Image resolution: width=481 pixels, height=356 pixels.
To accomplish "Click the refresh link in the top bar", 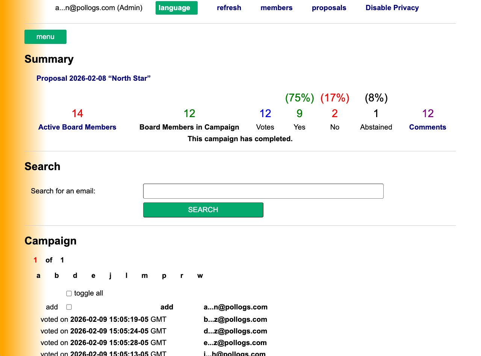I will 229,8.
